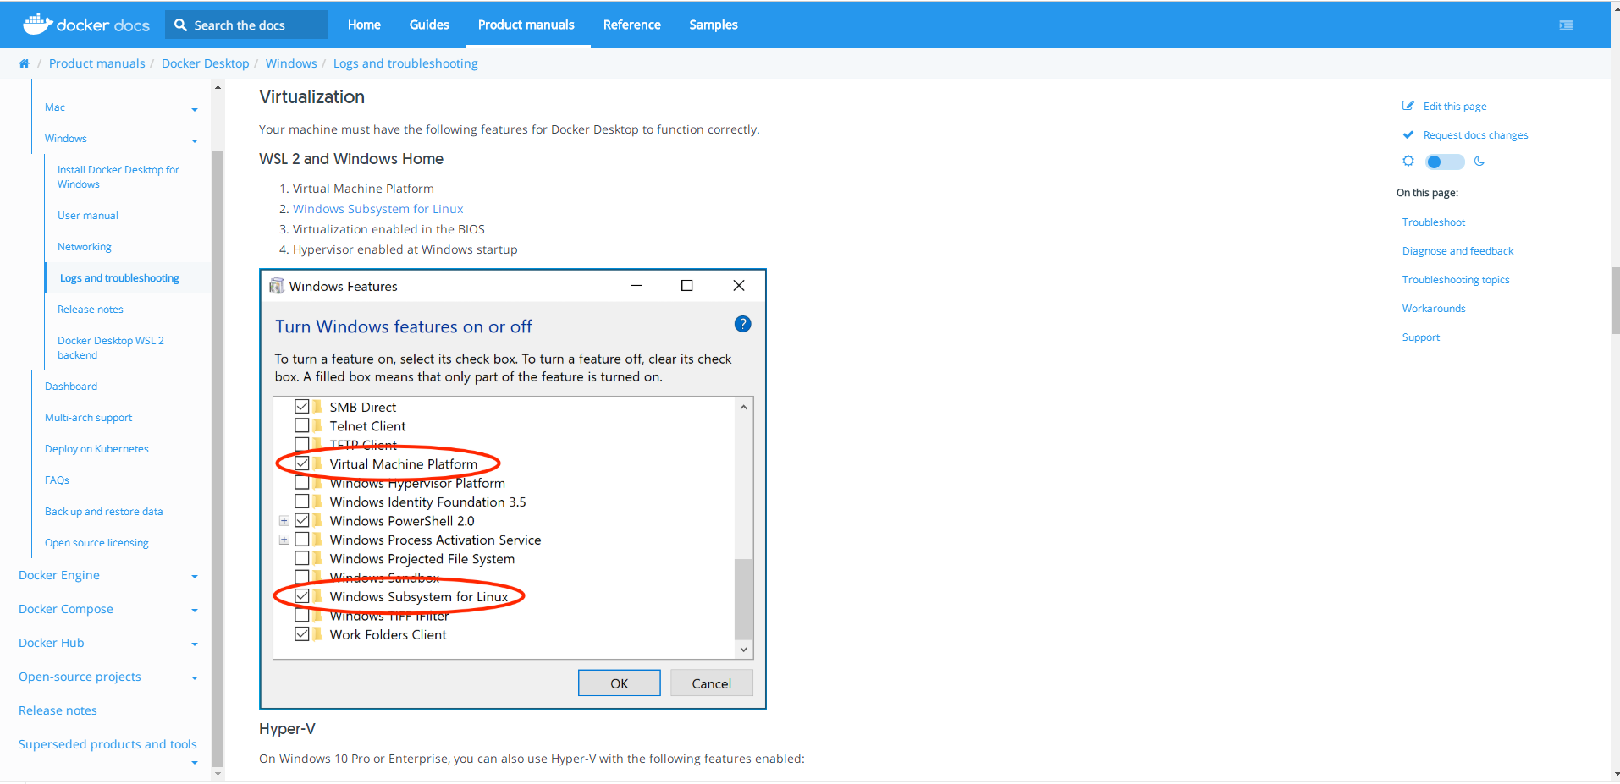Select the light mode sun icon

(1408, 161)
